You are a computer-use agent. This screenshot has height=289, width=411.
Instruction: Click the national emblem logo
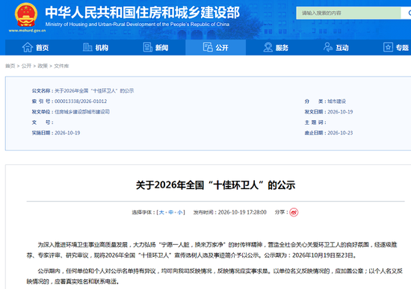tap(26, 15)
